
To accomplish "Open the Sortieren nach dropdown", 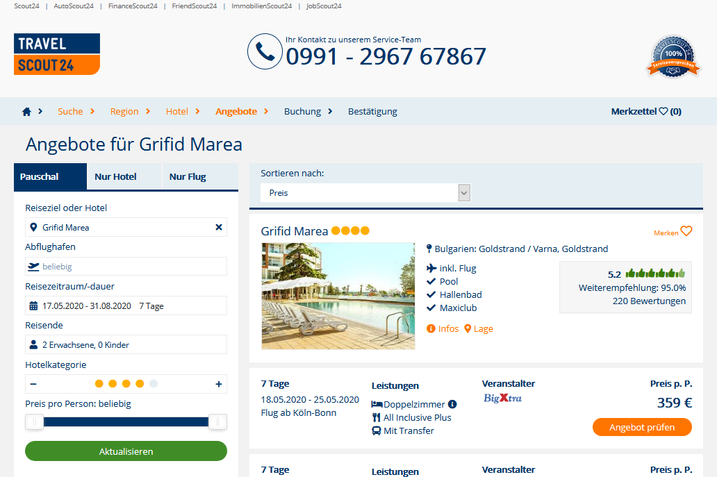I will (x=365, y=193).
